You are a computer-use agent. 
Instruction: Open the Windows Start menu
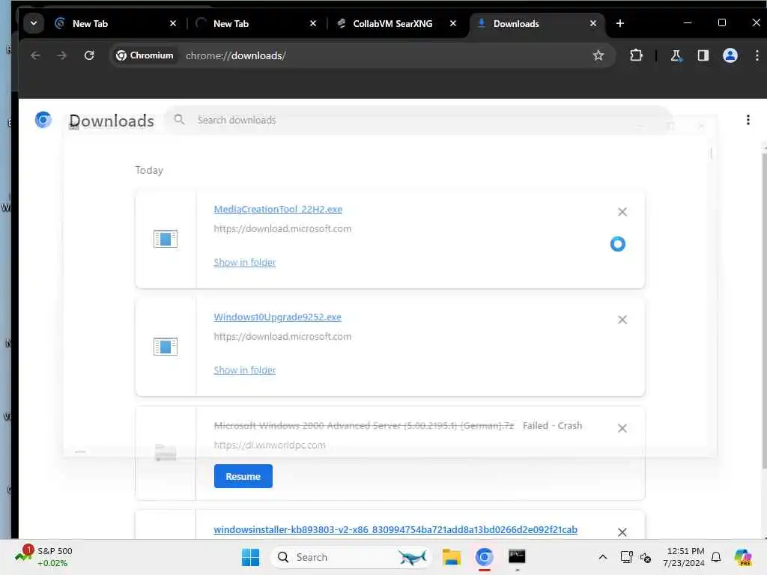(250, 557)
